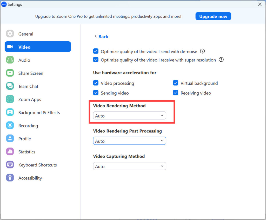This screenshot has height=220, width=266.
Task: Uncheck the Receiving video checkbox
Action: (176, 93)
